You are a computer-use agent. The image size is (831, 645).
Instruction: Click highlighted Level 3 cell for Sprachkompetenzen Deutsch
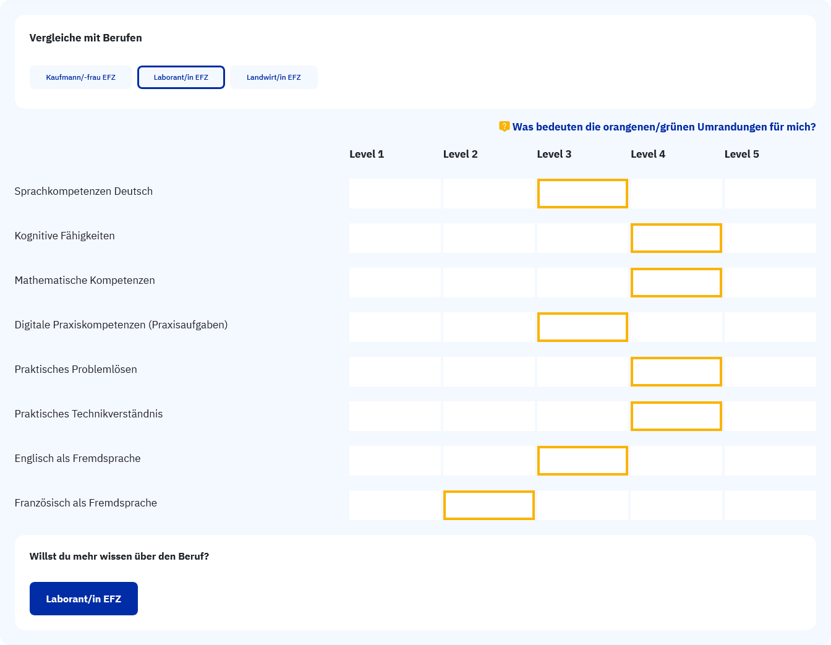tap(582, 194)
